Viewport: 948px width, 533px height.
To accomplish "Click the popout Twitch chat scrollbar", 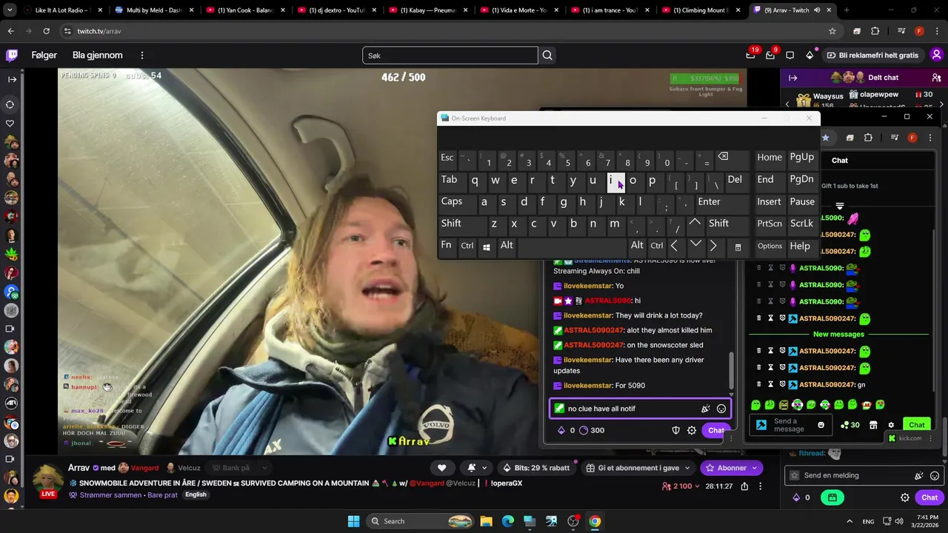I will 732,370.
